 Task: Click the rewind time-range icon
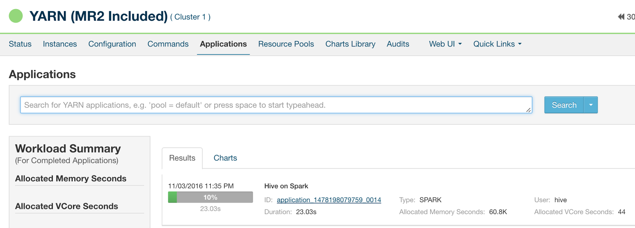pyautogui.click(x=621, y=17)
